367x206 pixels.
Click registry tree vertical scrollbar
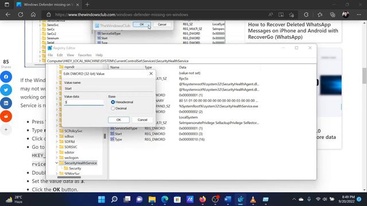[104, 136]
